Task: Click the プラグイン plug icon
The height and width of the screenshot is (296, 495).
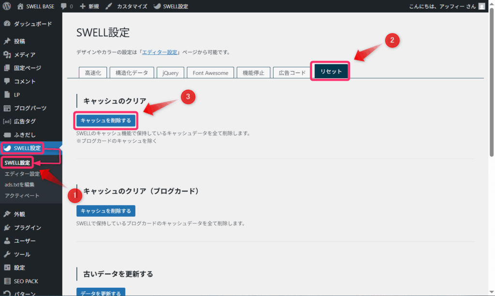Action: click(7, 227)
